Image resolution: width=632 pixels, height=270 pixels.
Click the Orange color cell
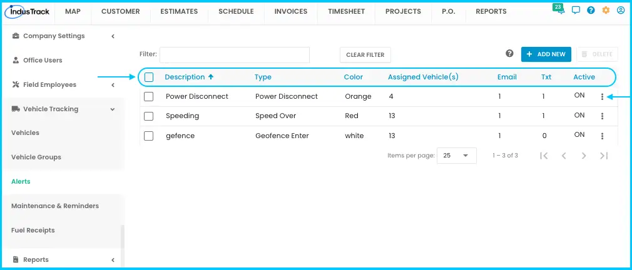point(358,97)
